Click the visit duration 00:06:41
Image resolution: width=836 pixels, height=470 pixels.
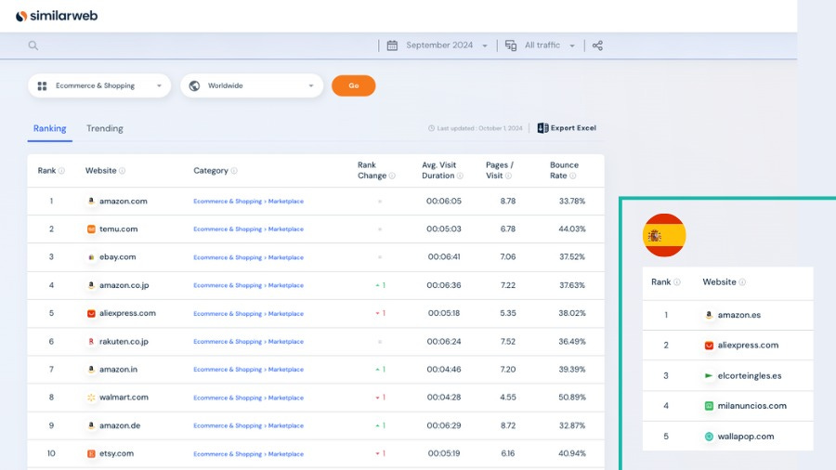pyautogui.click(x=444, y=257)
